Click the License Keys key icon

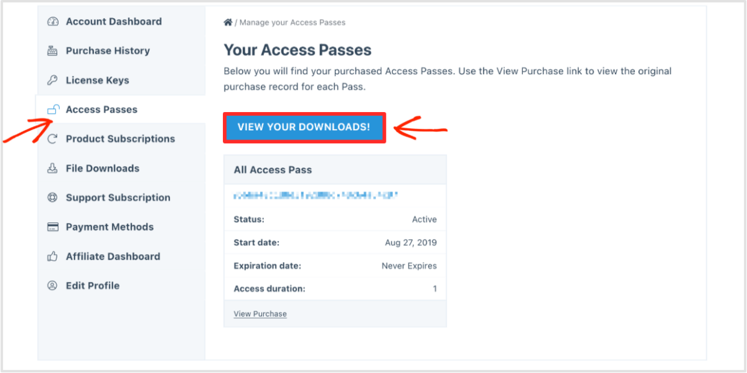(53, 80)
